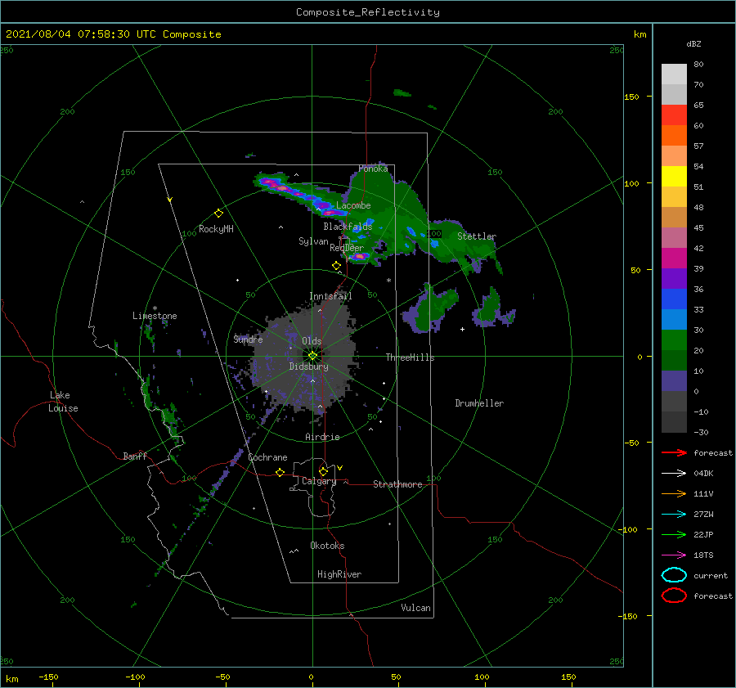This screenshot has width=736, height=688.
Task: Select the Airdrie label
Action: coord(322,437)
